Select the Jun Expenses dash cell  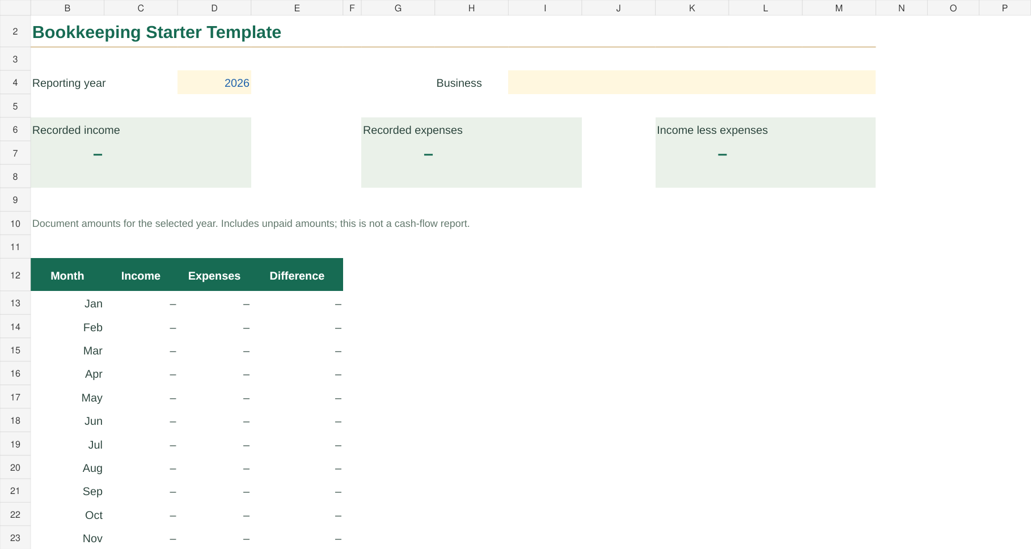tap(214, 421)
